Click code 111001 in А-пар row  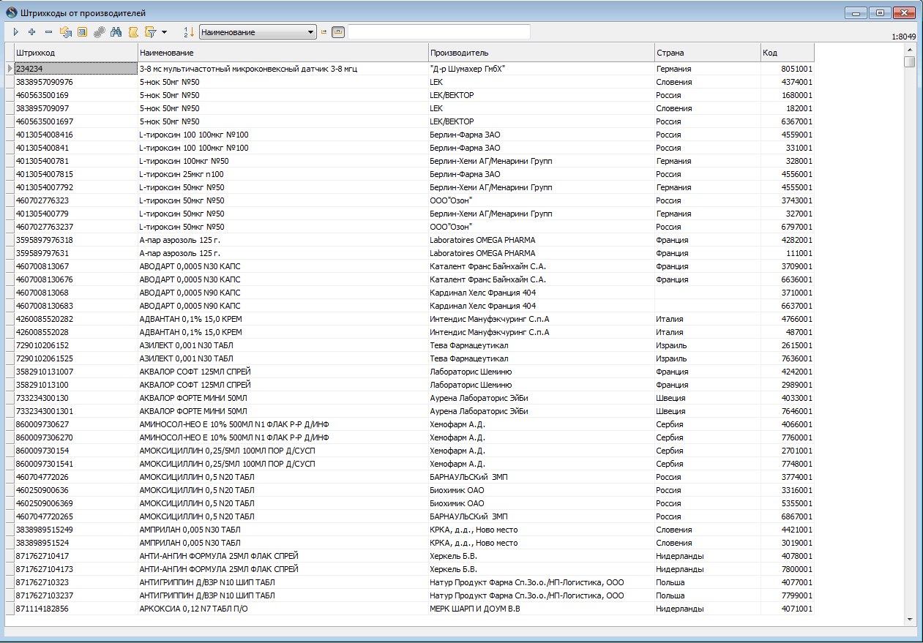(x=787, y=253)
